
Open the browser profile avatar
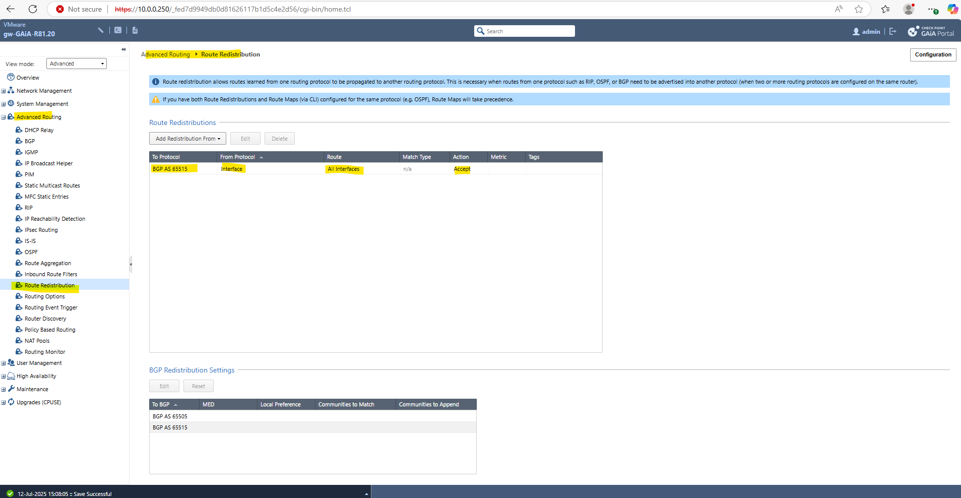[x=909, y=9]
